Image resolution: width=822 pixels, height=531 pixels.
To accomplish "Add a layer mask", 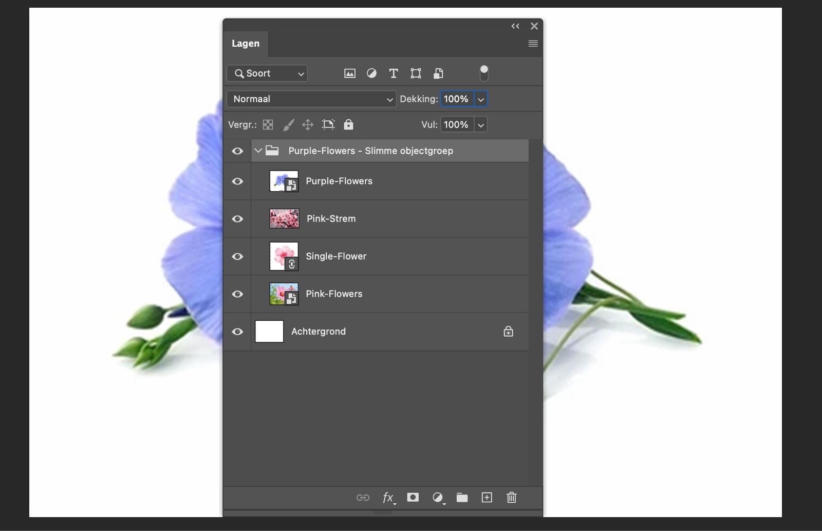I will pos(413,497).
